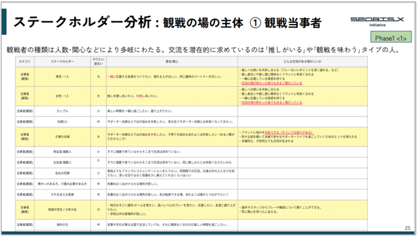Select the concern cell in 夫婦2人 row
This screenshot has height=236, width=417.
[172, 122]
